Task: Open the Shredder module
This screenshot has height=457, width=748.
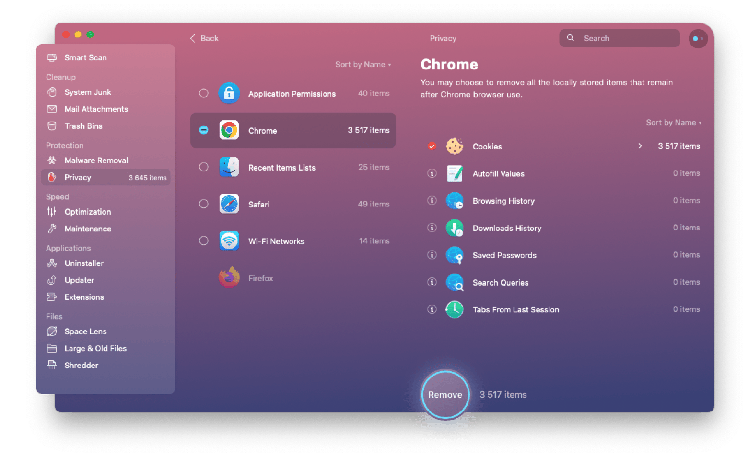Action: pos(105,365)
